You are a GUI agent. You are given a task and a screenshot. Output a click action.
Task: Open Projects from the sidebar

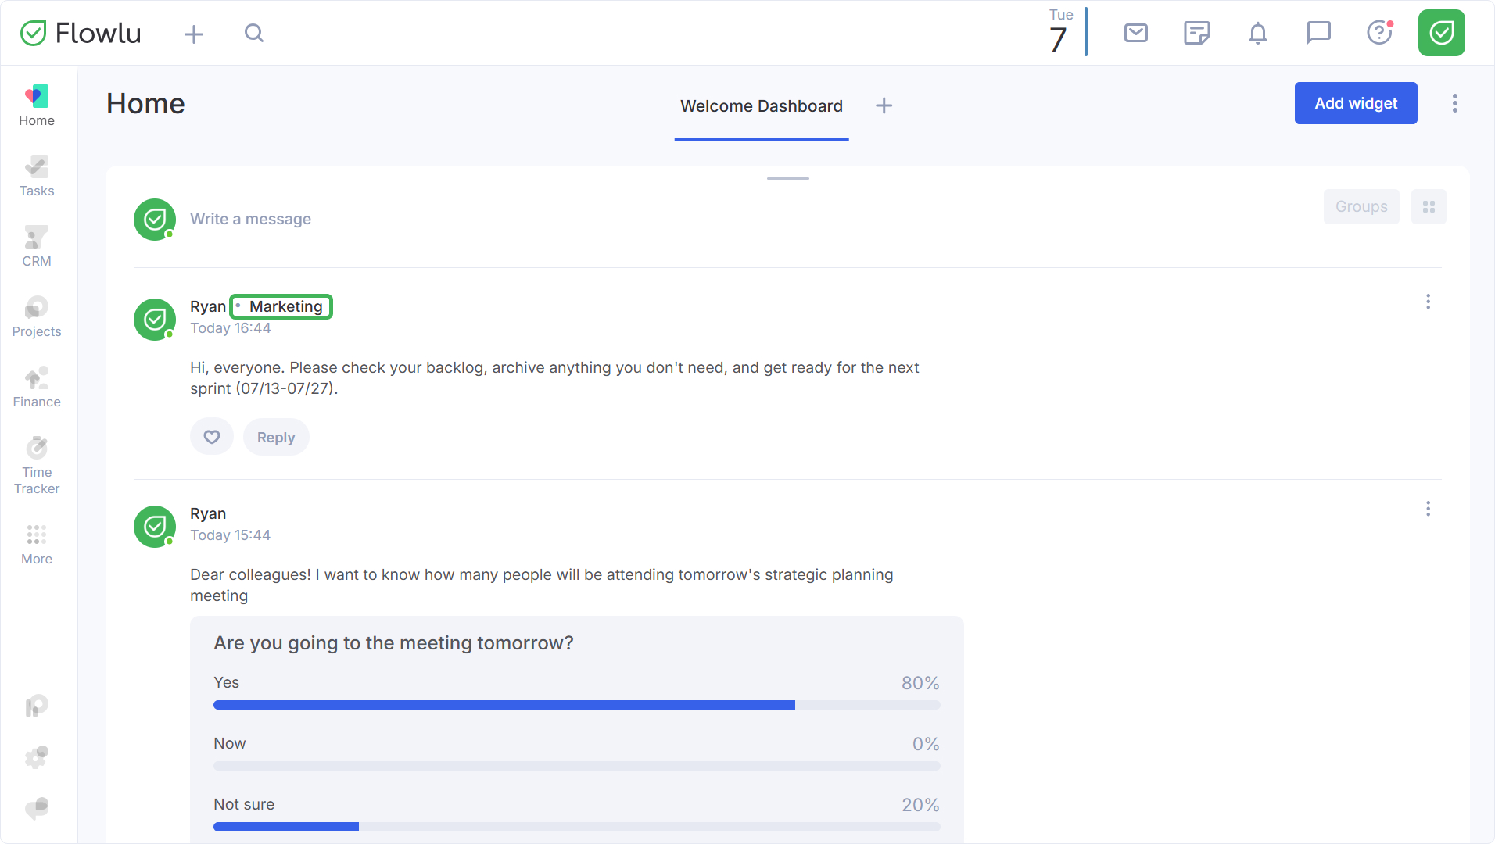[37, 317]
